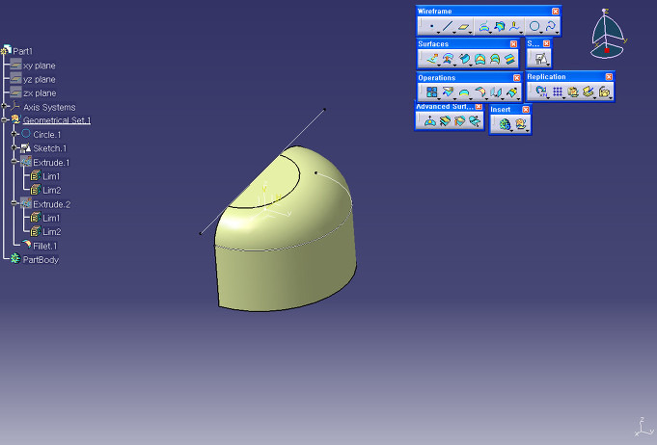Activate the Translate operation
The image size is (657, 445).
[x=496, y=92]
